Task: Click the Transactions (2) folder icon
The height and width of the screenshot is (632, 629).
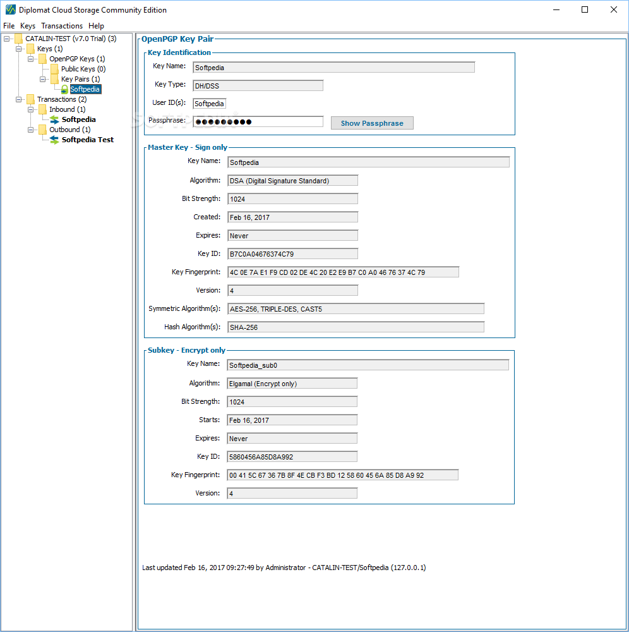Action: [30, 99]
